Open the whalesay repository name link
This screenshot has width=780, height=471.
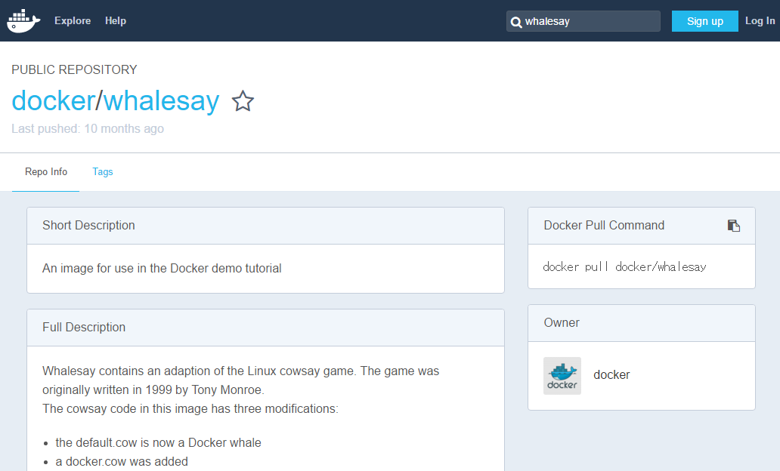coord(161,101)
